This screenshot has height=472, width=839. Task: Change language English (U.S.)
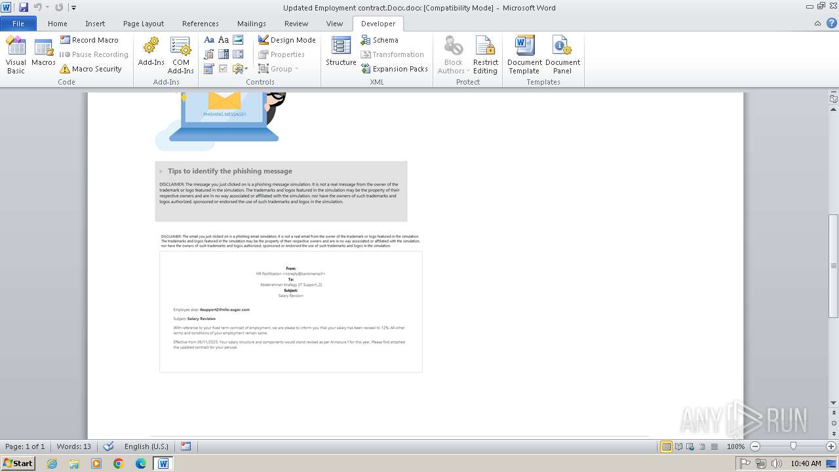click(146, 446)
